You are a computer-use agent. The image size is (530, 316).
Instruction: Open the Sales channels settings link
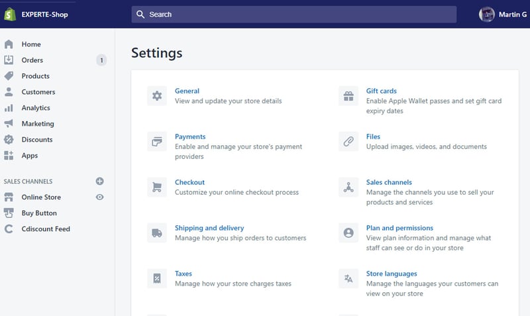click(389, 182)
